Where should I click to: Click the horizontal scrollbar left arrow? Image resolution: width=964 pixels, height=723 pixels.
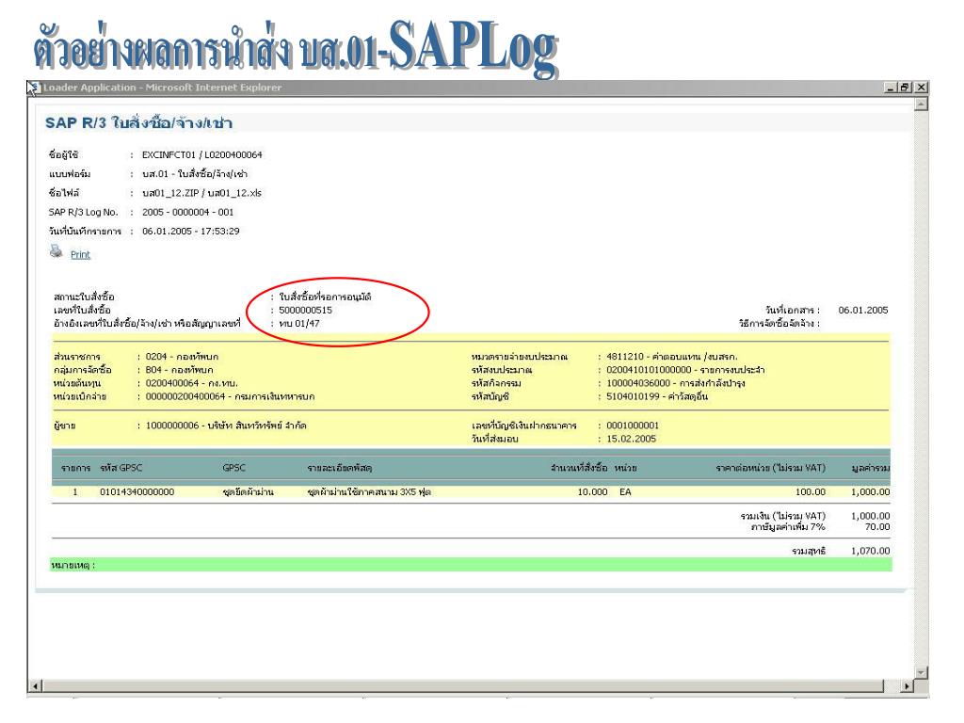tap(35, 685)
